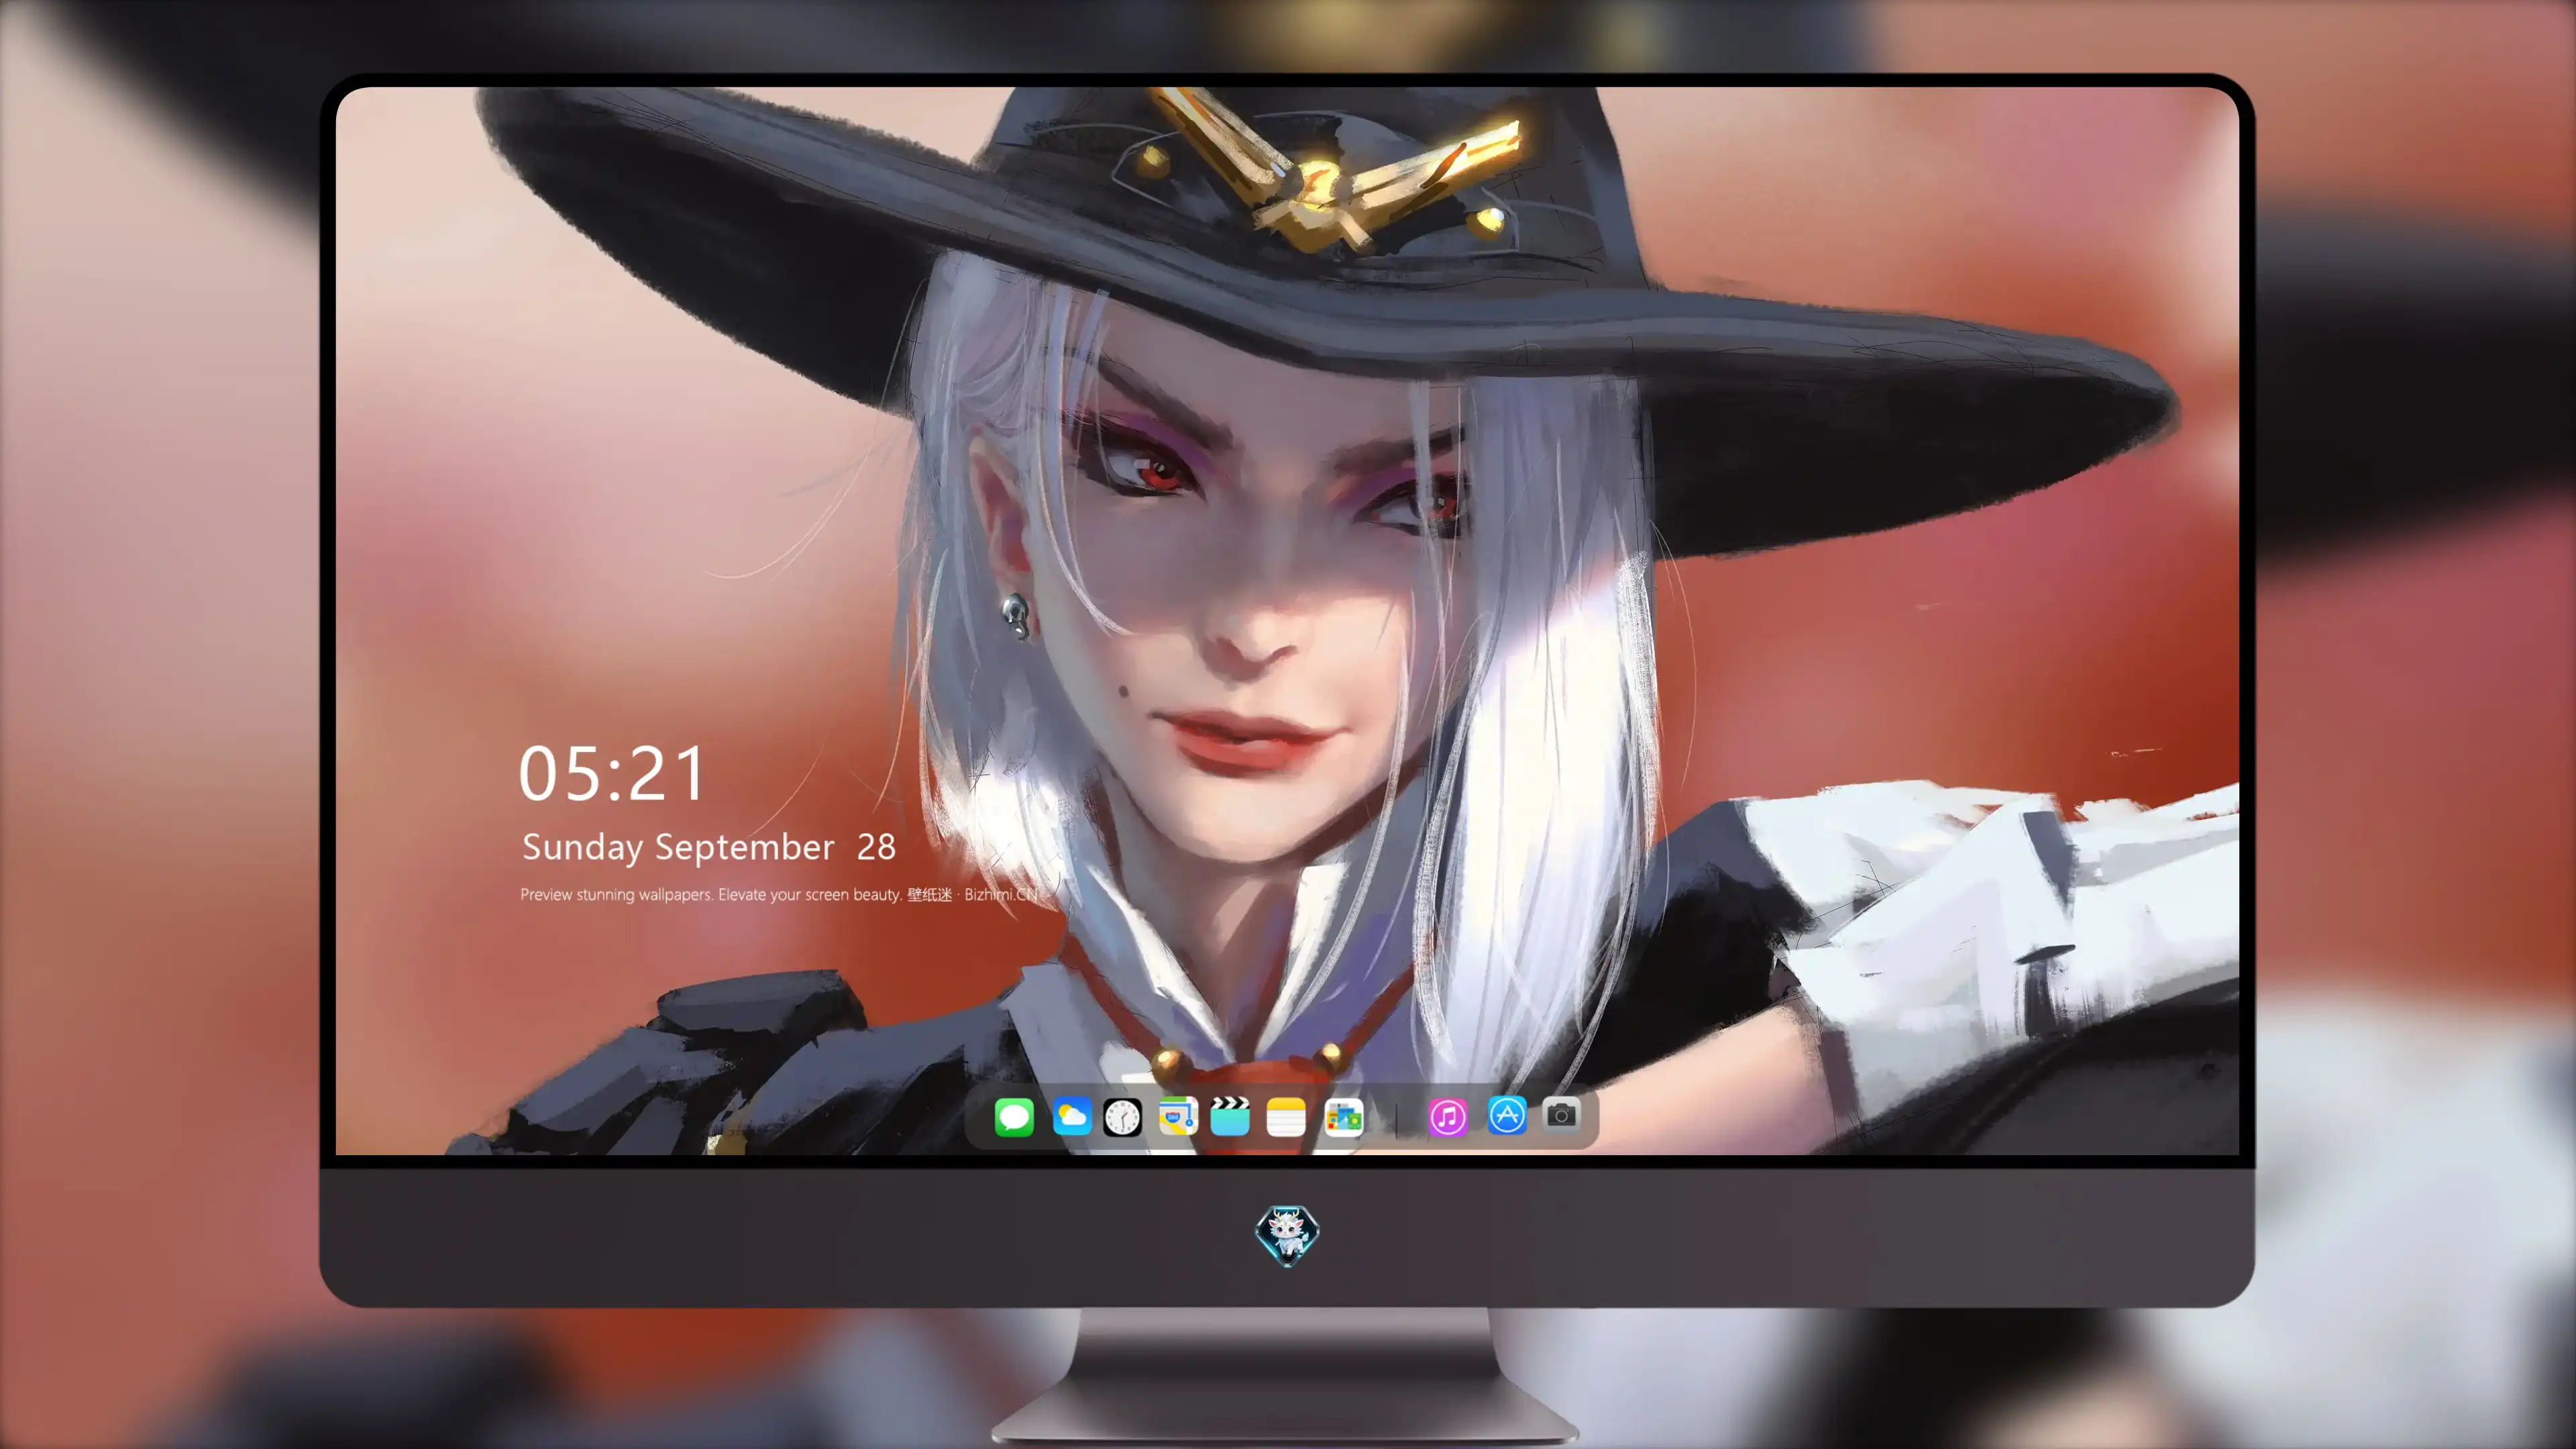Open the yellow Notes app icon

pyautogui.click(x=1286, y=1117)
